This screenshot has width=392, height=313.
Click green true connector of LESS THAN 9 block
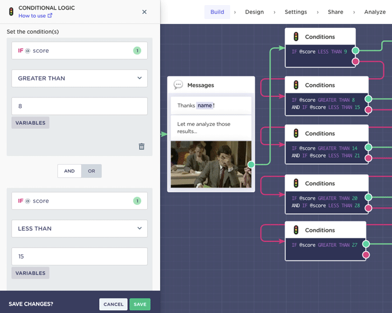pos(356,51)
